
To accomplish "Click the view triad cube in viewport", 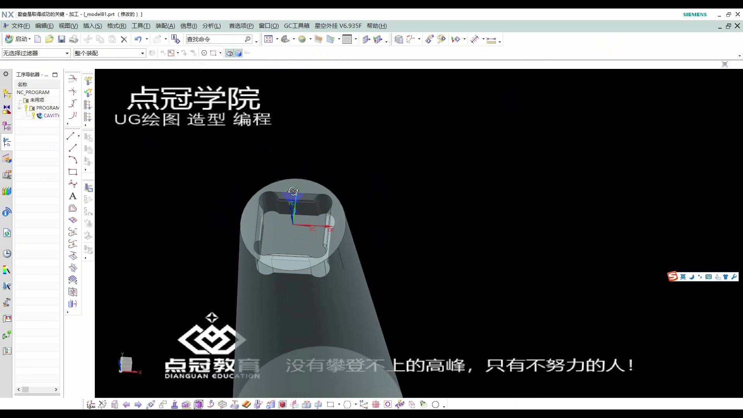I will point(126,364).
